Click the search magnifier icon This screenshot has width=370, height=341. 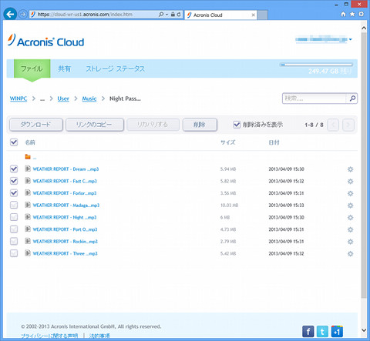(x=352, y=99)
